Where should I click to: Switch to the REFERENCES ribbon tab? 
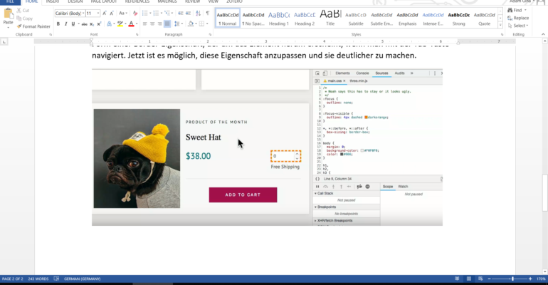pos(137,1)
